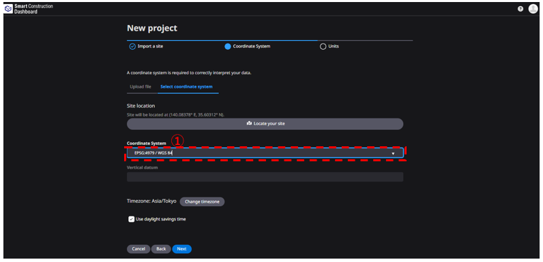The image size is (543, 262).
Task: Go to the Import a site step
Action: (x=146, y=46)
